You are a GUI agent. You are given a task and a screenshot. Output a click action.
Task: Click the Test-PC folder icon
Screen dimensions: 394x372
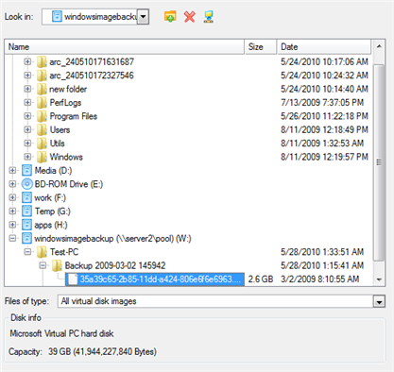[x=42, y=252]
